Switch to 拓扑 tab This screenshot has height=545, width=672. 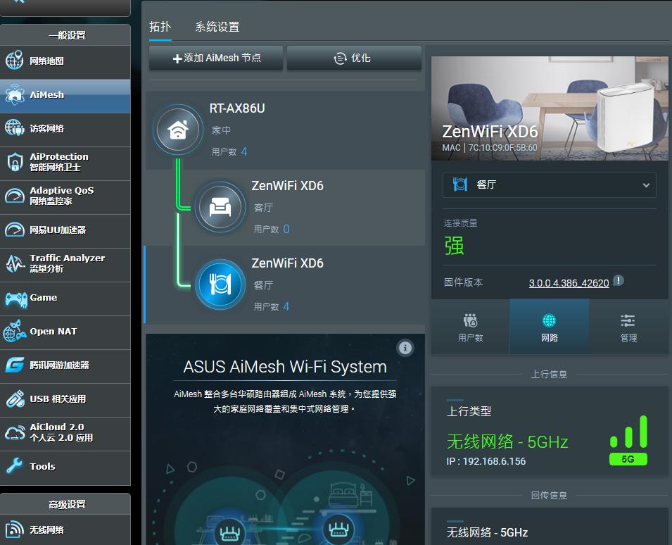pos(160,27)
